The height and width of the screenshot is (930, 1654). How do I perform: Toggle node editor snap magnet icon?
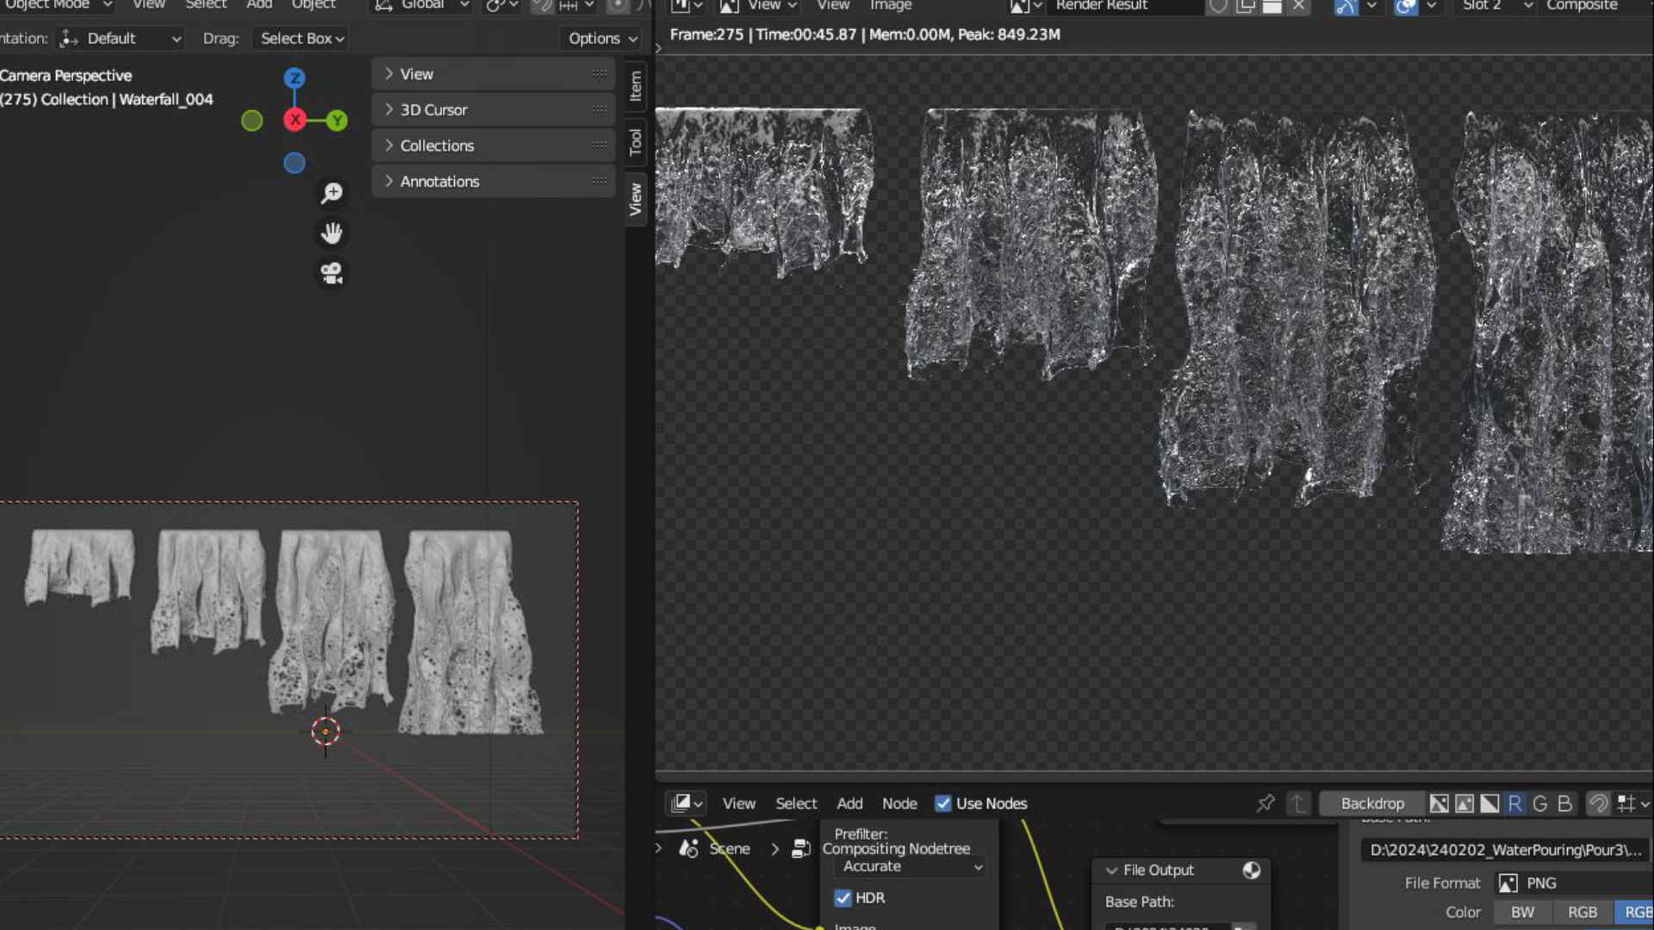coord(1598,803)
